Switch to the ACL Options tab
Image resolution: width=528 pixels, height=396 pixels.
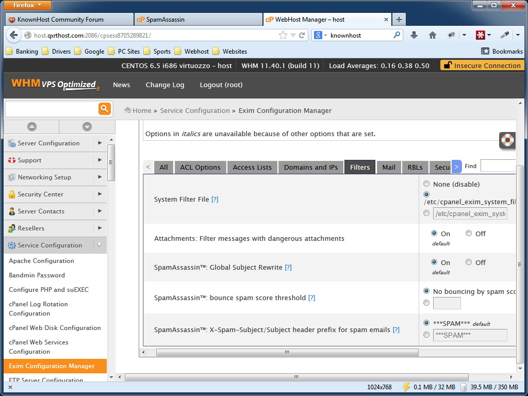(x=200, y=167)
